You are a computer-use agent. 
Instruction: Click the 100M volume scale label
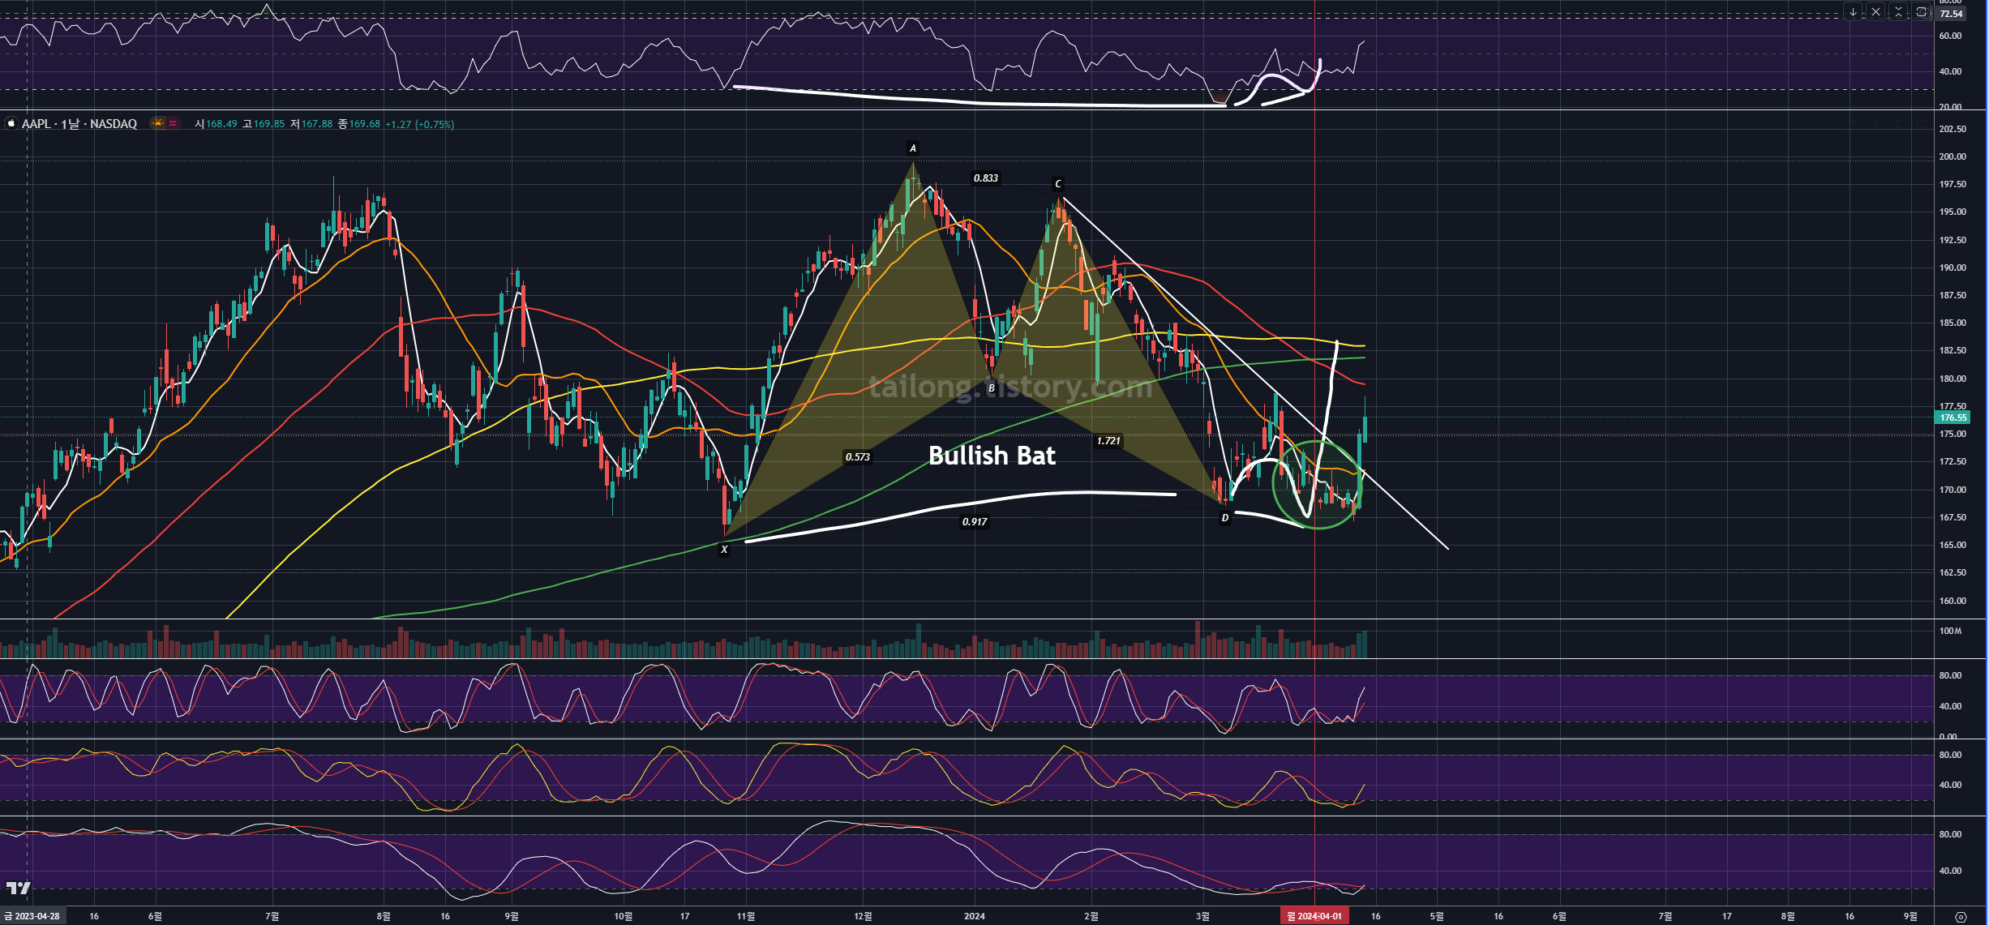coord(1950,631)
